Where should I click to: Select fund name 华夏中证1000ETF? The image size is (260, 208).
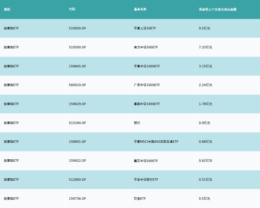147,66
